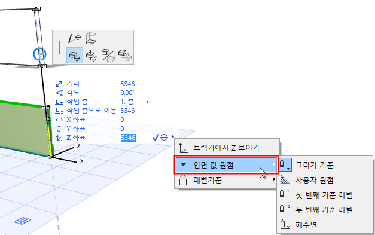Screen dimensions: 375x235
Task: Open the 입면 값 원점 menu entry
Action: [227, 164]
